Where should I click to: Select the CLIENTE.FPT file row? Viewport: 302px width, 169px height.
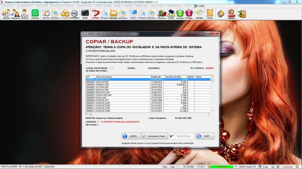coord(148,100)
